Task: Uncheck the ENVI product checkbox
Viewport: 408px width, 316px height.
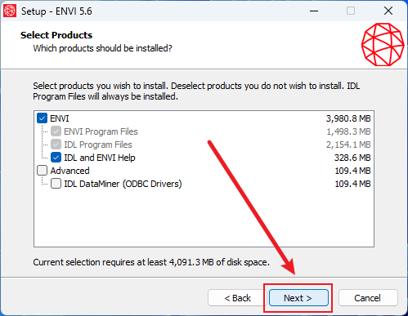Action: (42, 118)
